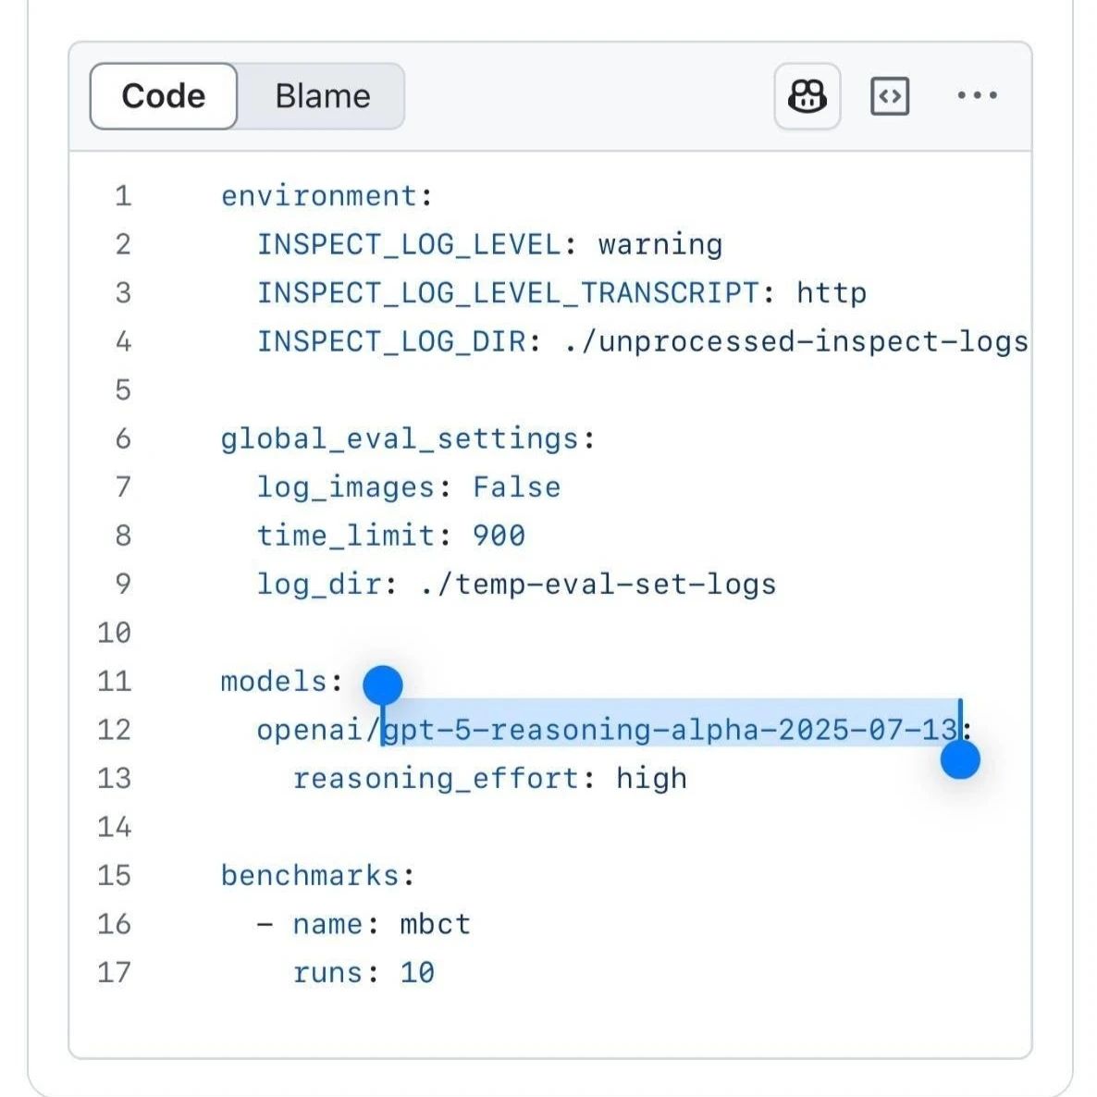Screen dimensions: 1097x1097
Task: Select line number 6
Action: point(123,438)
